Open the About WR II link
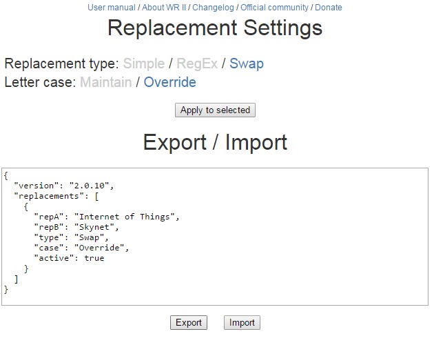 point(164,8)
